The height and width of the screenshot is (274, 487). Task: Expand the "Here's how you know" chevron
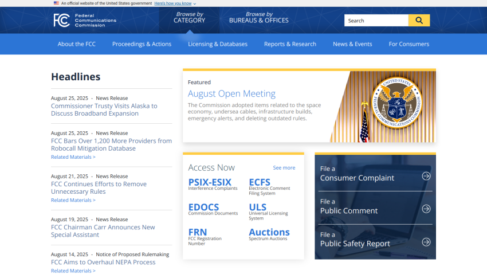pos(195,4)
